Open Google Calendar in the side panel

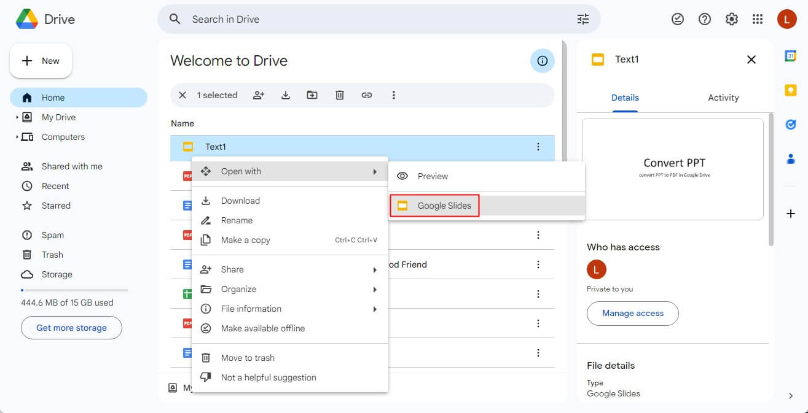tap(790, 55)
